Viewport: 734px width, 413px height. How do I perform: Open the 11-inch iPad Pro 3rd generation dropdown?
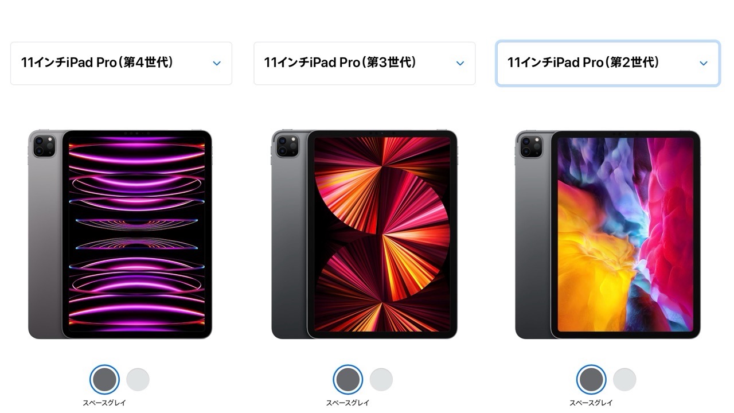pyautogui.click(x=365, y=63)
